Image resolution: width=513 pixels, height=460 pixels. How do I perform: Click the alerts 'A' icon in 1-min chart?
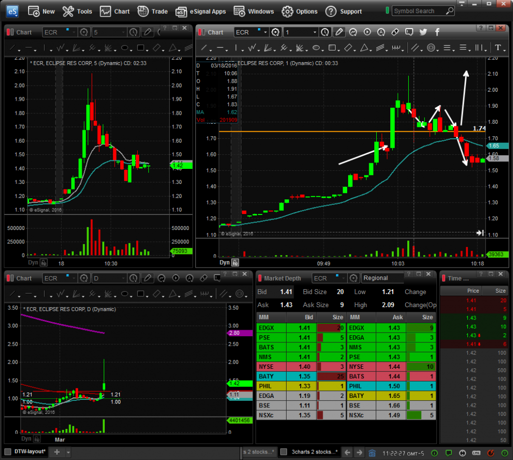coord(381,32)
